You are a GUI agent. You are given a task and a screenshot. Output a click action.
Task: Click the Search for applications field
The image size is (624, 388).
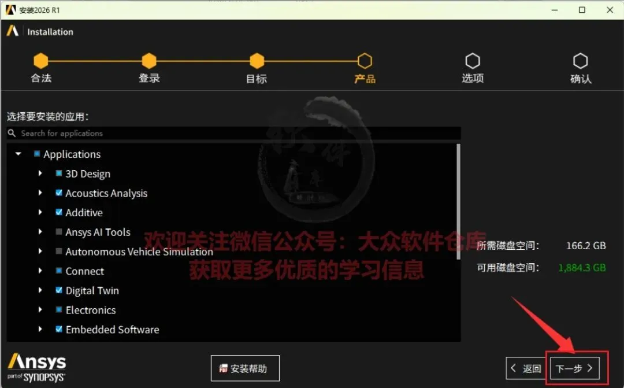tap(233, 133)
